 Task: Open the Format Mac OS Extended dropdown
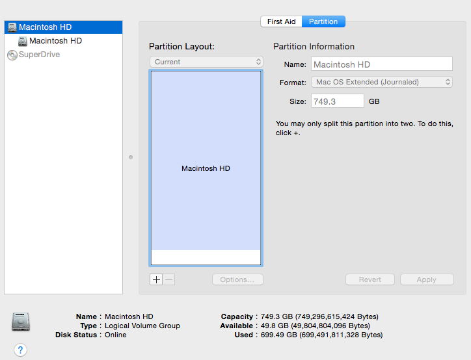(381, 82)
